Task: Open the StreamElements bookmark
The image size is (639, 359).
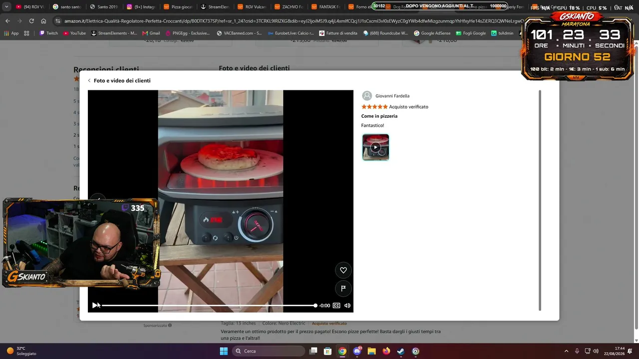Action: point(114,33)
